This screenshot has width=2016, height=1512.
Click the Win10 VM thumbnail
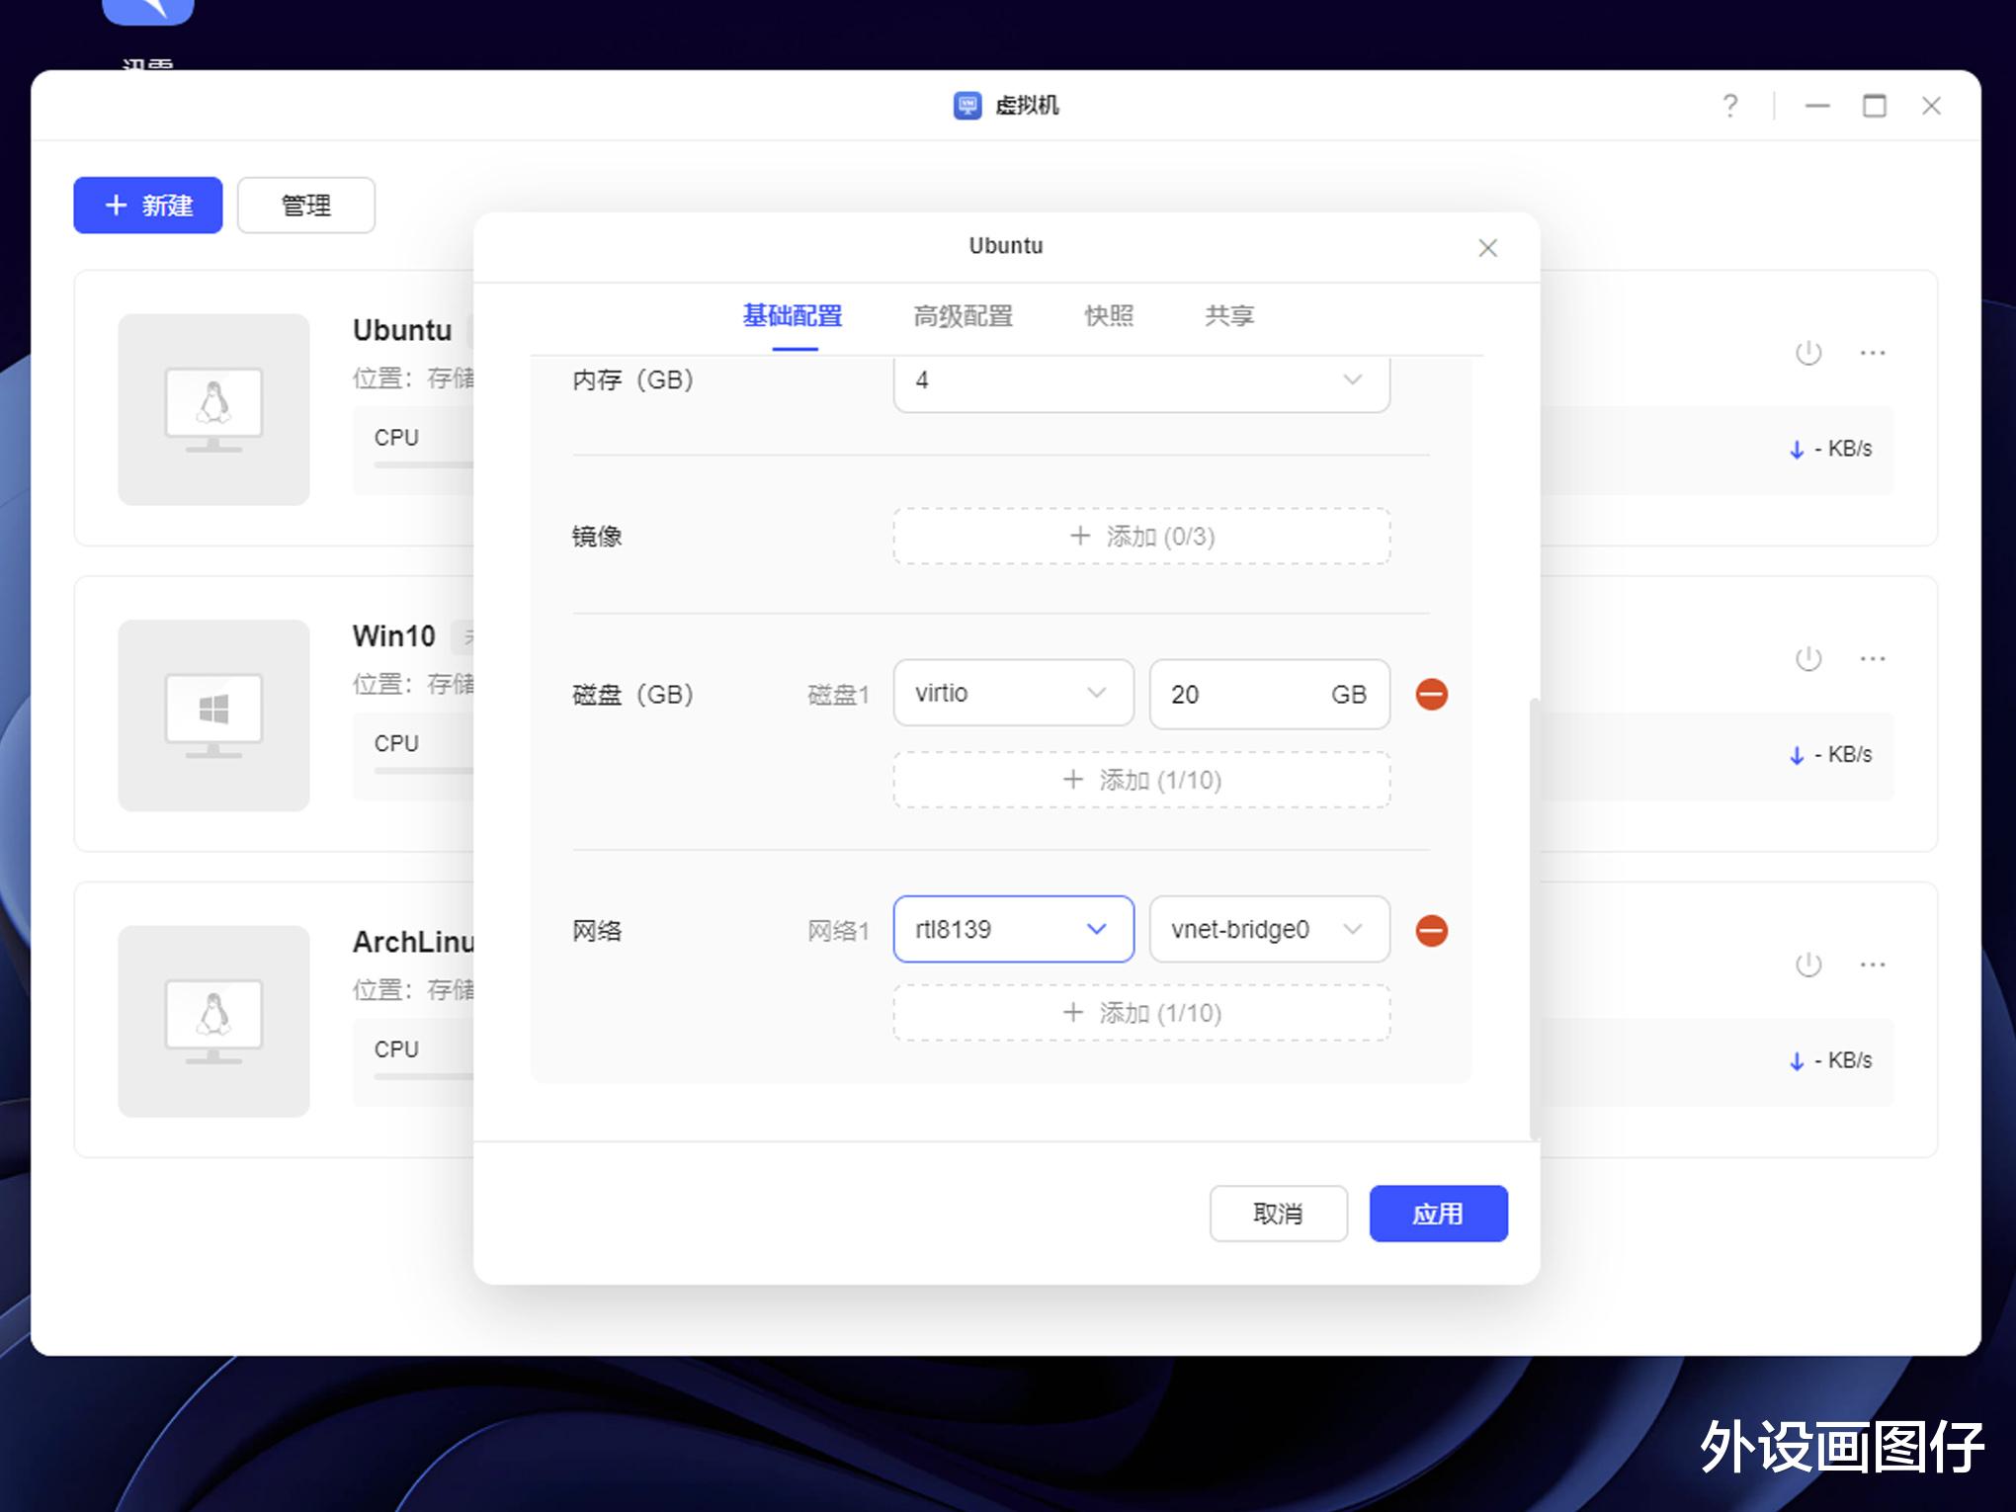coord(213,715)
